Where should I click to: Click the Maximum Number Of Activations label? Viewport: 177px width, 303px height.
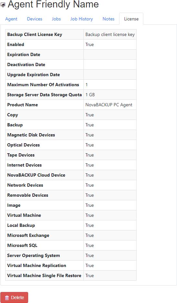[43, 85]
